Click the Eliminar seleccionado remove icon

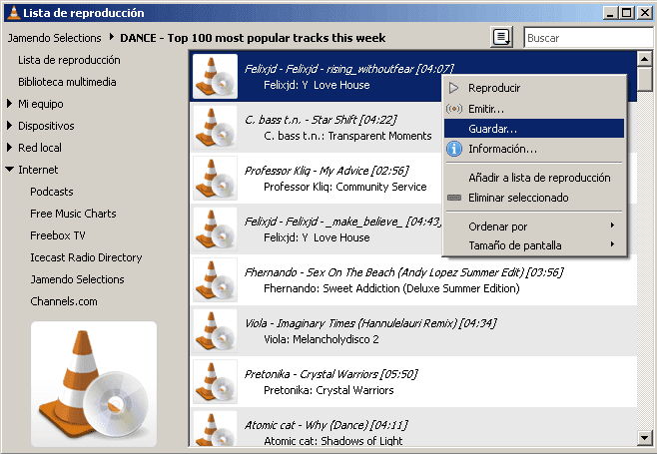click(454, 198)
